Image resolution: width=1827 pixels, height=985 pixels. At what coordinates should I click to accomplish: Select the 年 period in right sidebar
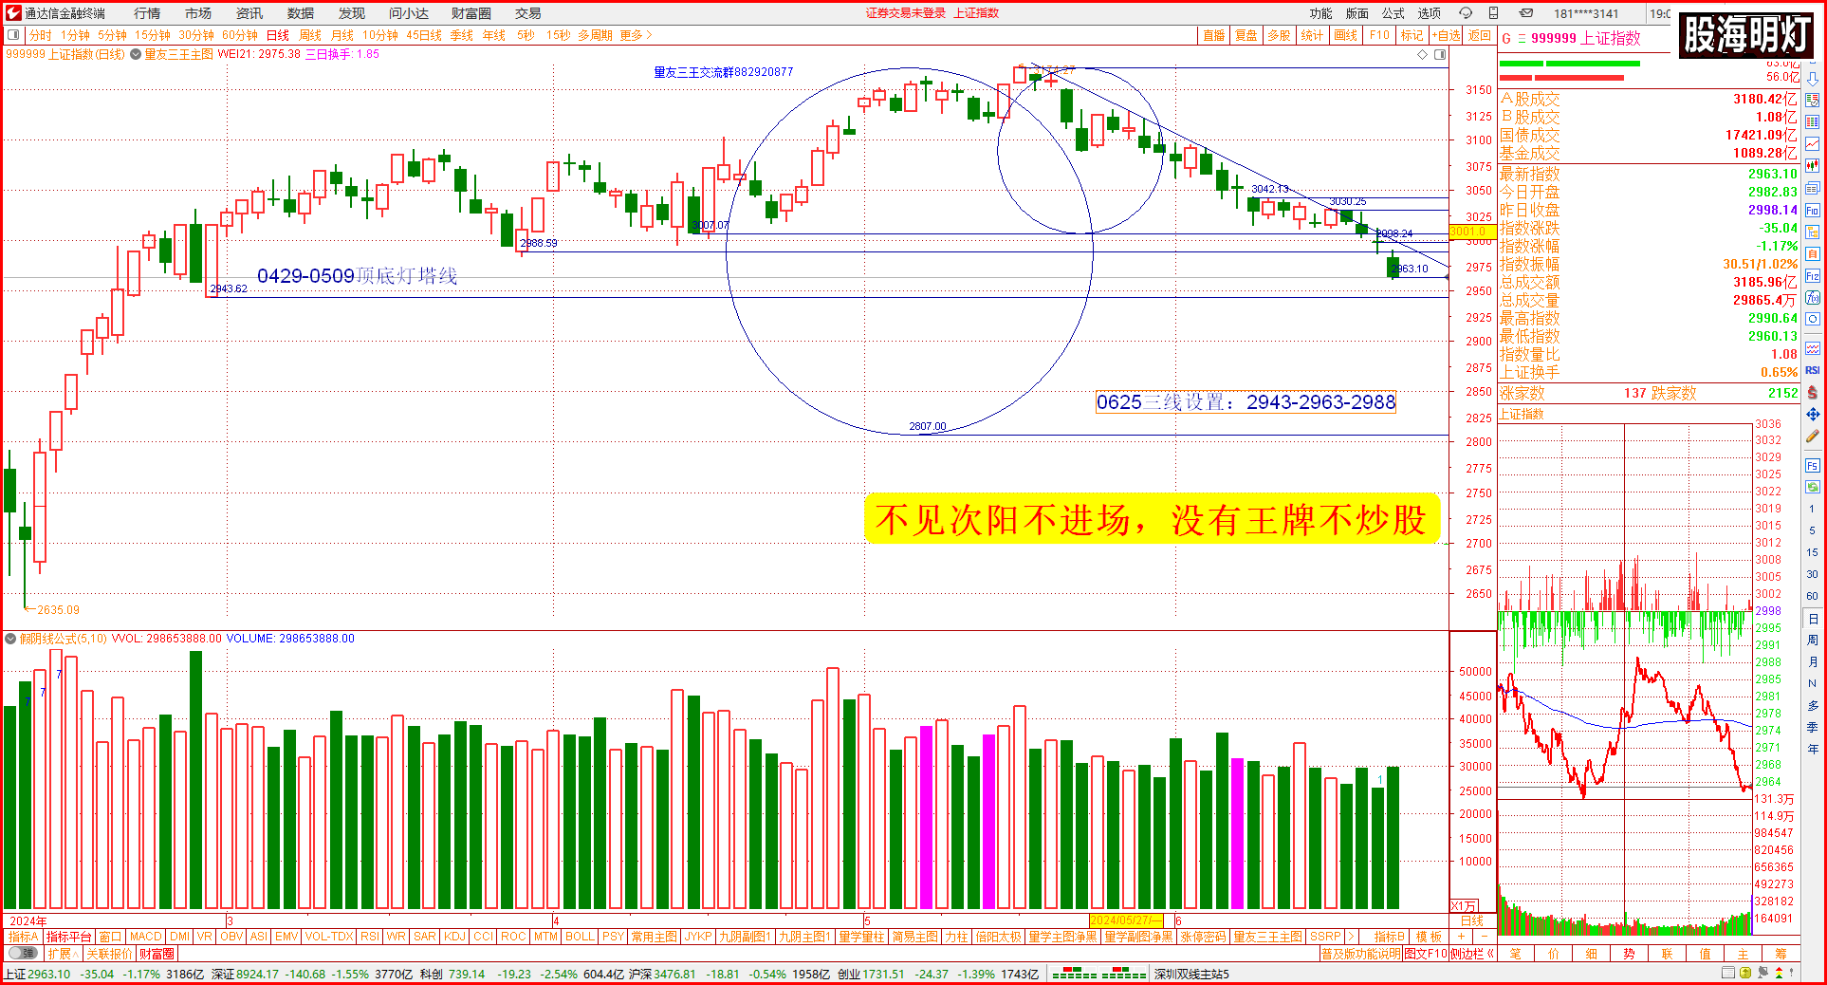click(x=1812, y=749)
